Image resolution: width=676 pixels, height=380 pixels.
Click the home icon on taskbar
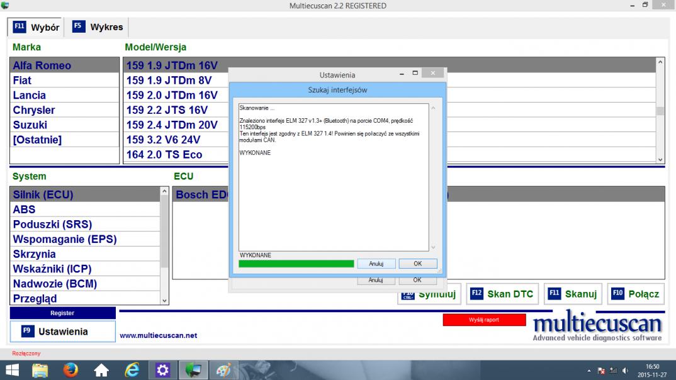coord(101,371)
